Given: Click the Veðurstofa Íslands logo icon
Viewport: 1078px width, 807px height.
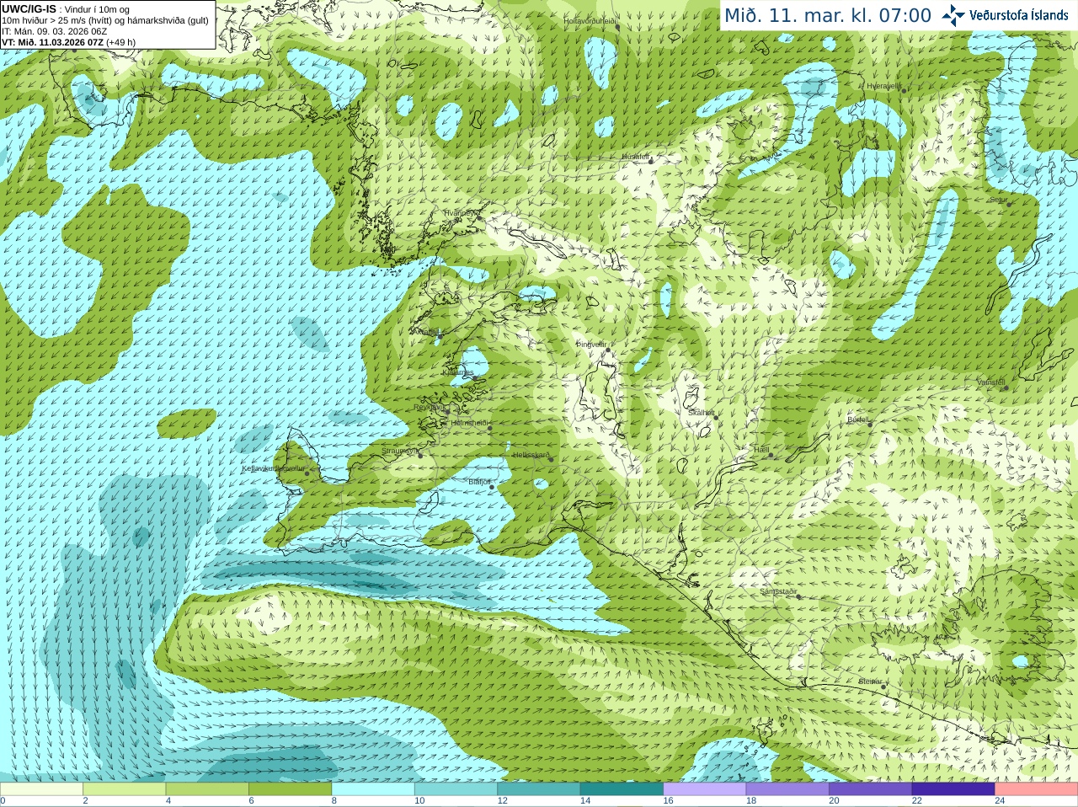Looking at the screenshot, I should pyautogui.click(x=953, y=15).
